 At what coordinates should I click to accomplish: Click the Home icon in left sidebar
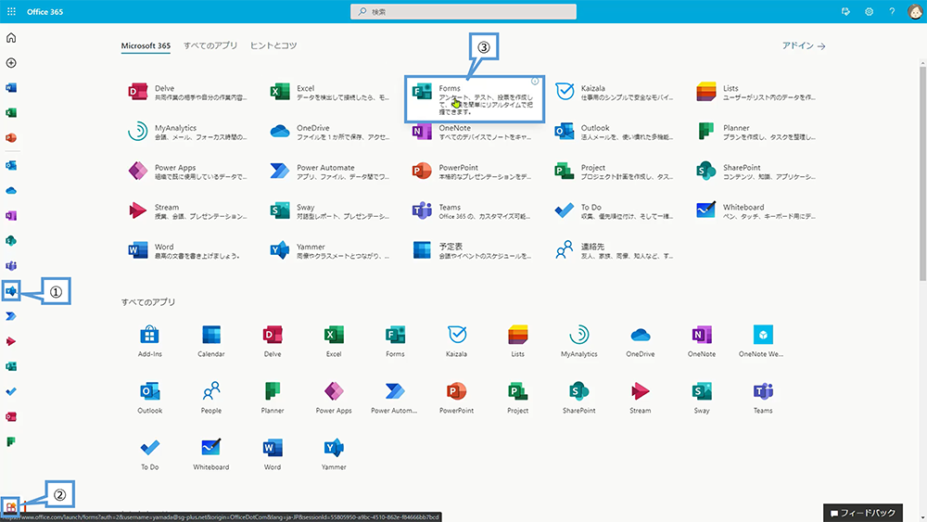pos(10,38)
